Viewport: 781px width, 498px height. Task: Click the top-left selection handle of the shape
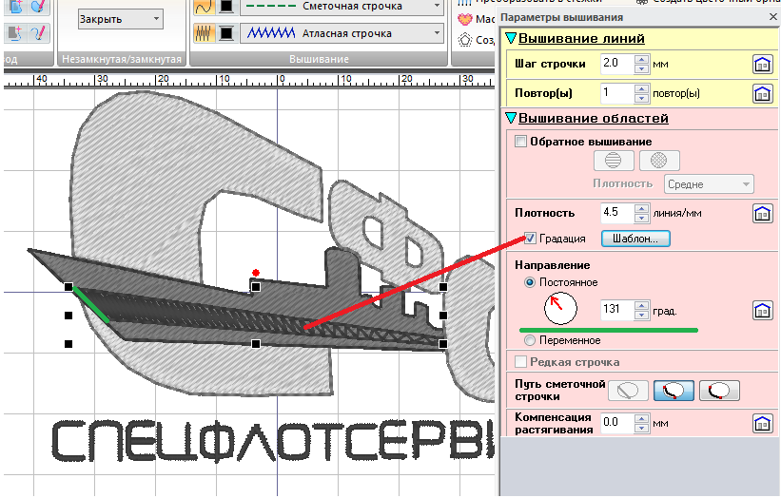pos(68,287)
